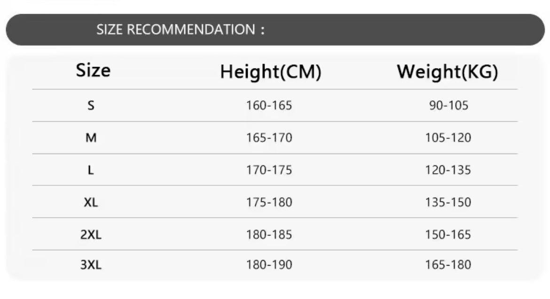Select the 165-170 height cell
This screenshot has height=299, width=550.
(x=269, y=138)
